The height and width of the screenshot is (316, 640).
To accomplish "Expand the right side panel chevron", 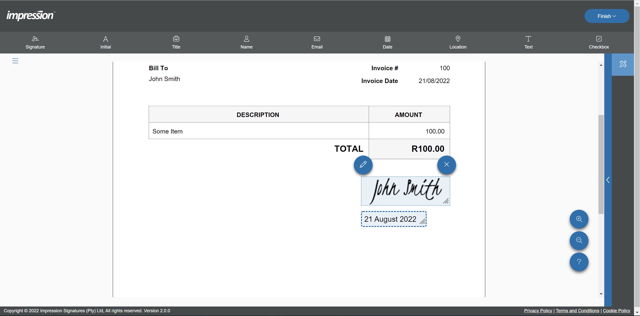I will (x=608, y=180).
